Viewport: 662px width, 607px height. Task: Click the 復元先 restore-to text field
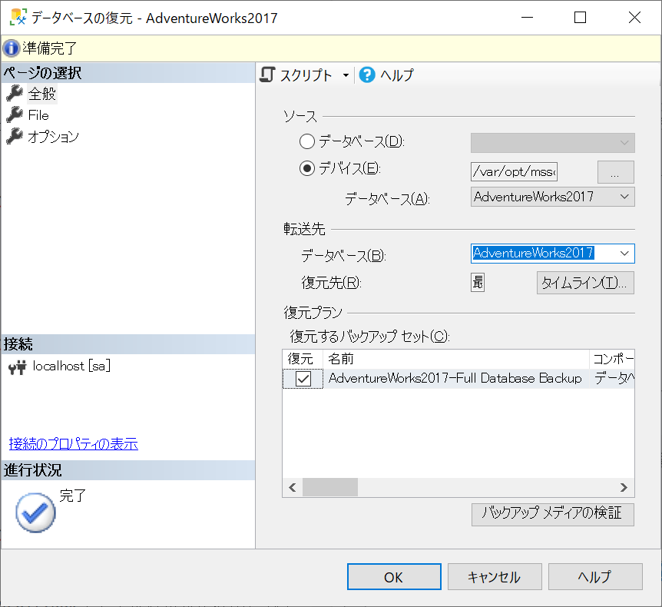click(x=478, y=282)
